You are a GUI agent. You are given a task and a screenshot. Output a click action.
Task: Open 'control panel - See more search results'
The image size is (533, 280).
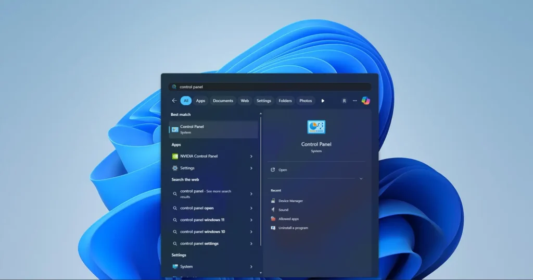213,194
